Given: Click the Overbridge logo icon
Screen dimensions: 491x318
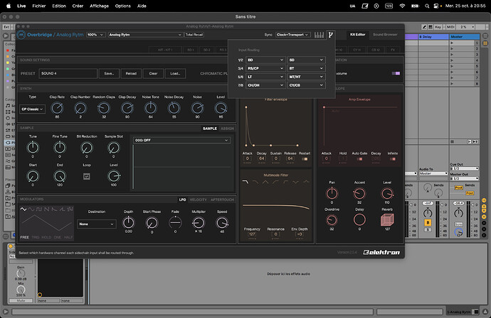Looking at the screenshot, I should pos(22,34).
